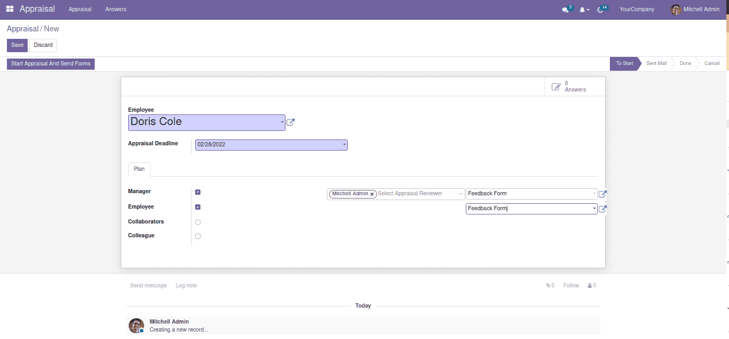This screenshot has height=339, width=729.
Task: Open the activities clock icon
Action: click(x=600, y=10)
